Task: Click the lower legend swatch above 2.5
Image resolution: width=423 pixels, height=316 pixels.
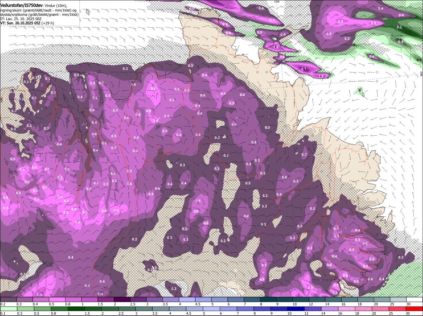Action: tap(127, 309)
